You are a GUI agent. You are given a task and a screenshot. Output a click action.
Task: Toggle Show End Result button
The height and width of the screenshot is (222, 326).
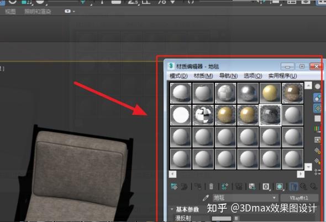coord(293,187)
